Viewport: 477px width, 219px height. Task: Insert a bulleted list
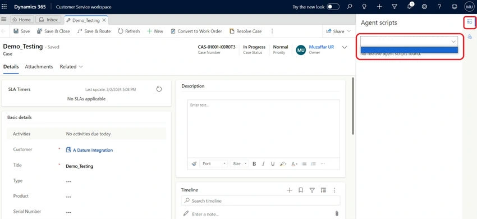pyautogui.click(x=304, y=164)
